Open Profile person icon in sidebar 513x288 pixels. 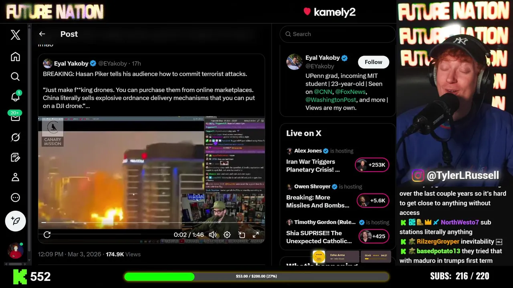click(x=15, y=177)
